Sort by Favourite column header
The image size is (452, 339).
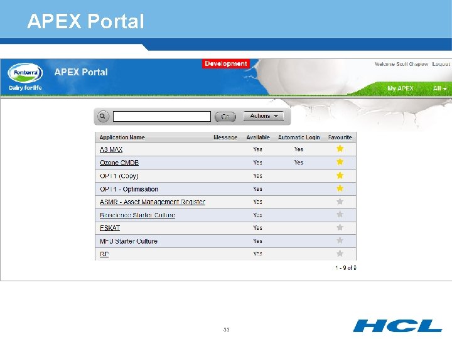coord(340,137)
